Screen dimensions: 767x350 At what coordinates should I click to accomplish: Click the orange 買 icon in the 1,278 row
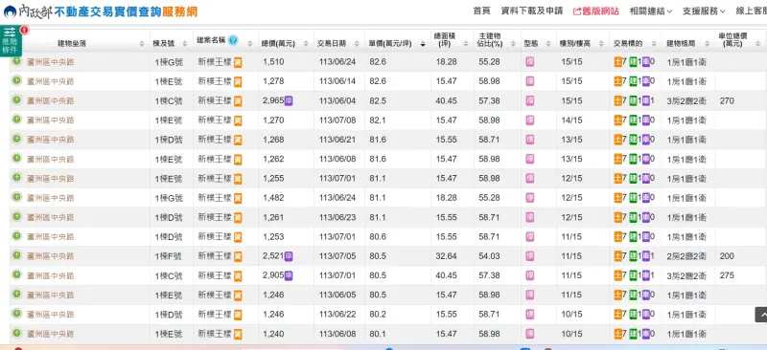click(238, 81)
